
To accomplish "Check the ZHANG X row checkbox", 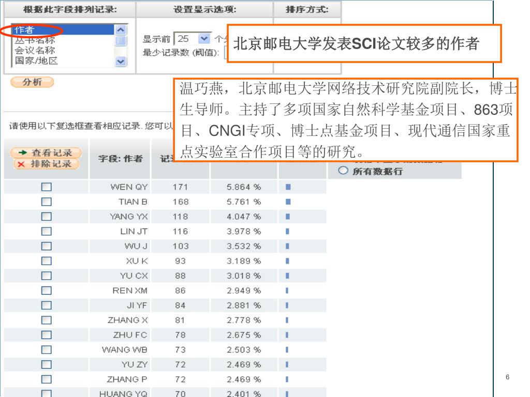I will pos(46,320).
